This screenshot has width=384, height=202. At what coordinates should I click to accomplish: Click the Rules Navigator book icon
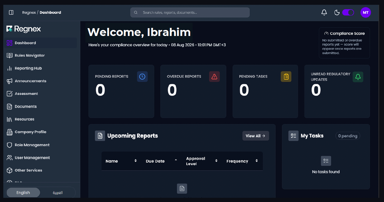pos(9,55)
